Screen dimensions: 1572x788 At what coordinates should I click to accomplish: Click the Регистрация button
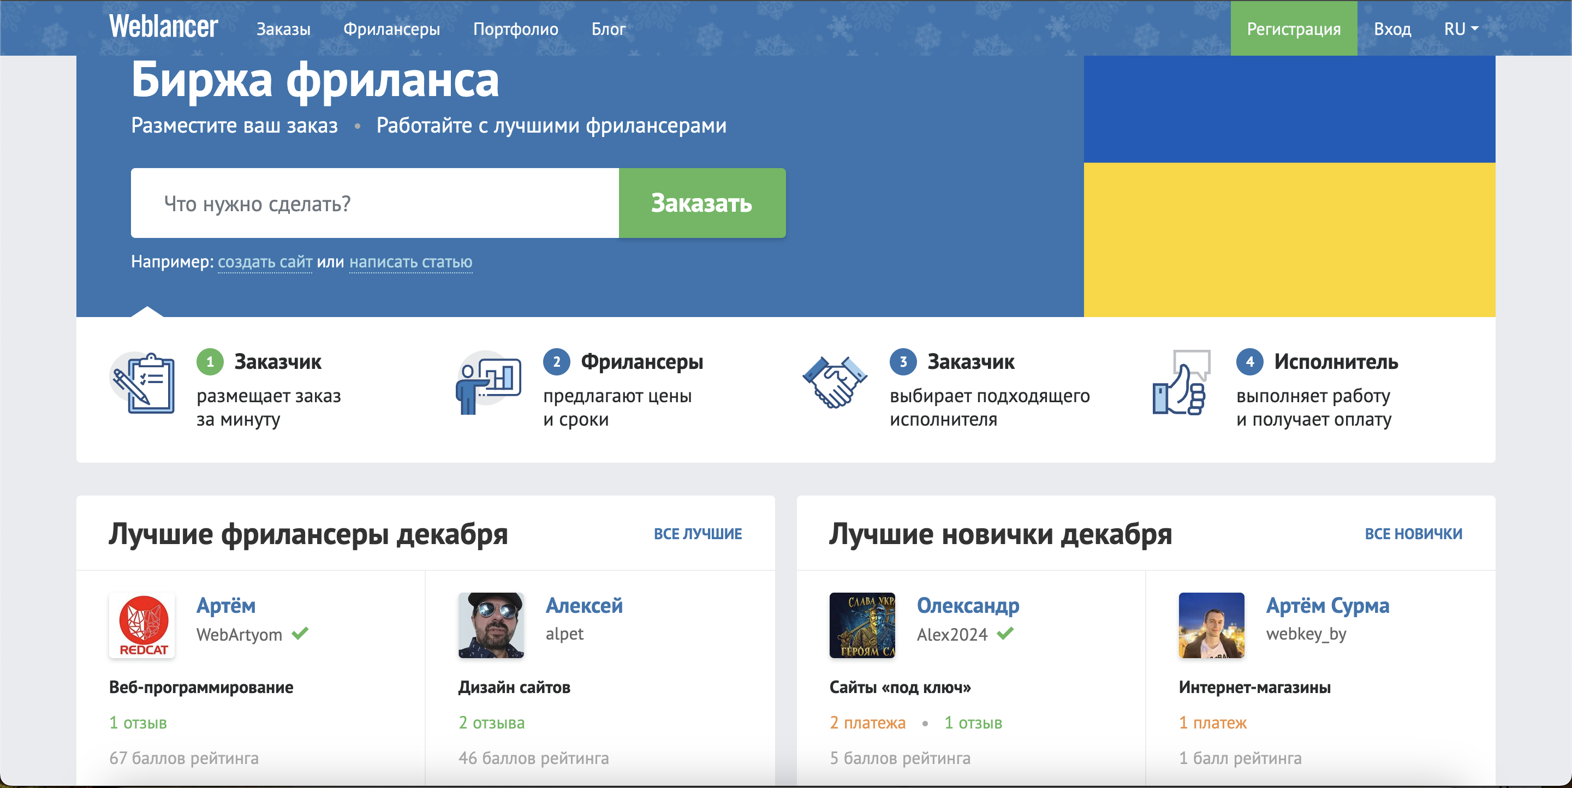coord(1293,29)
